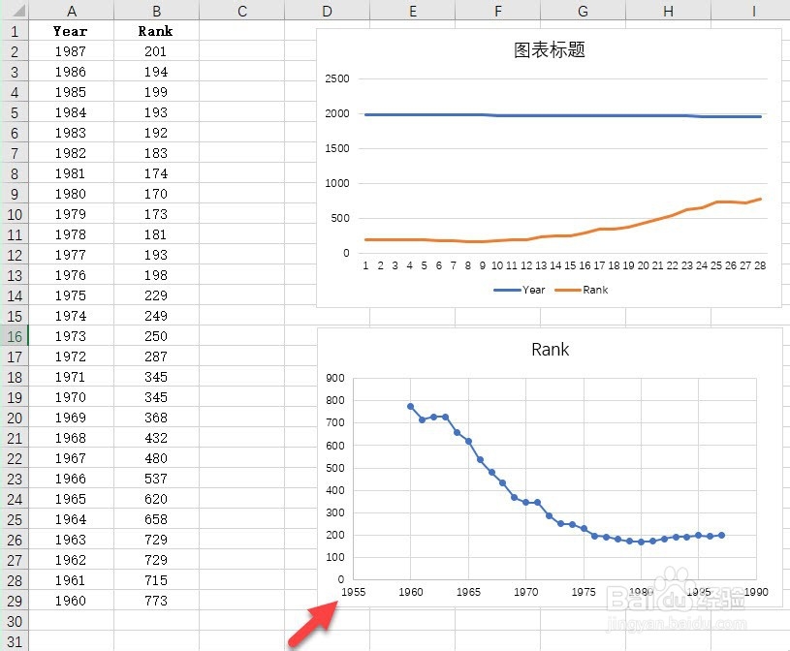Select cell containing year 1984
This screenshot has height=651, width=790.
tap(71, 112)
